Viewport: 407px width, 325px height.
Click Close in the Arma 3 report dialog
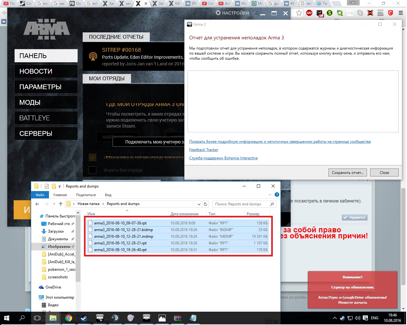point(384,173)
